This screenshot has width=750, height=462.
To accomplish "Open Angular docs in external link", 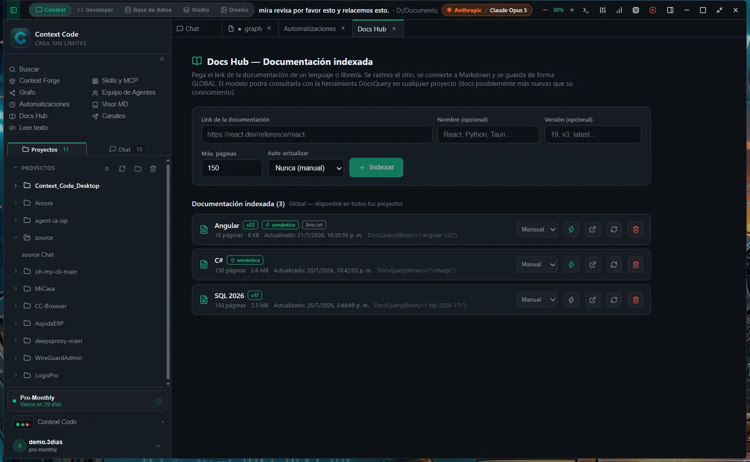I will (x=593, y=230).
